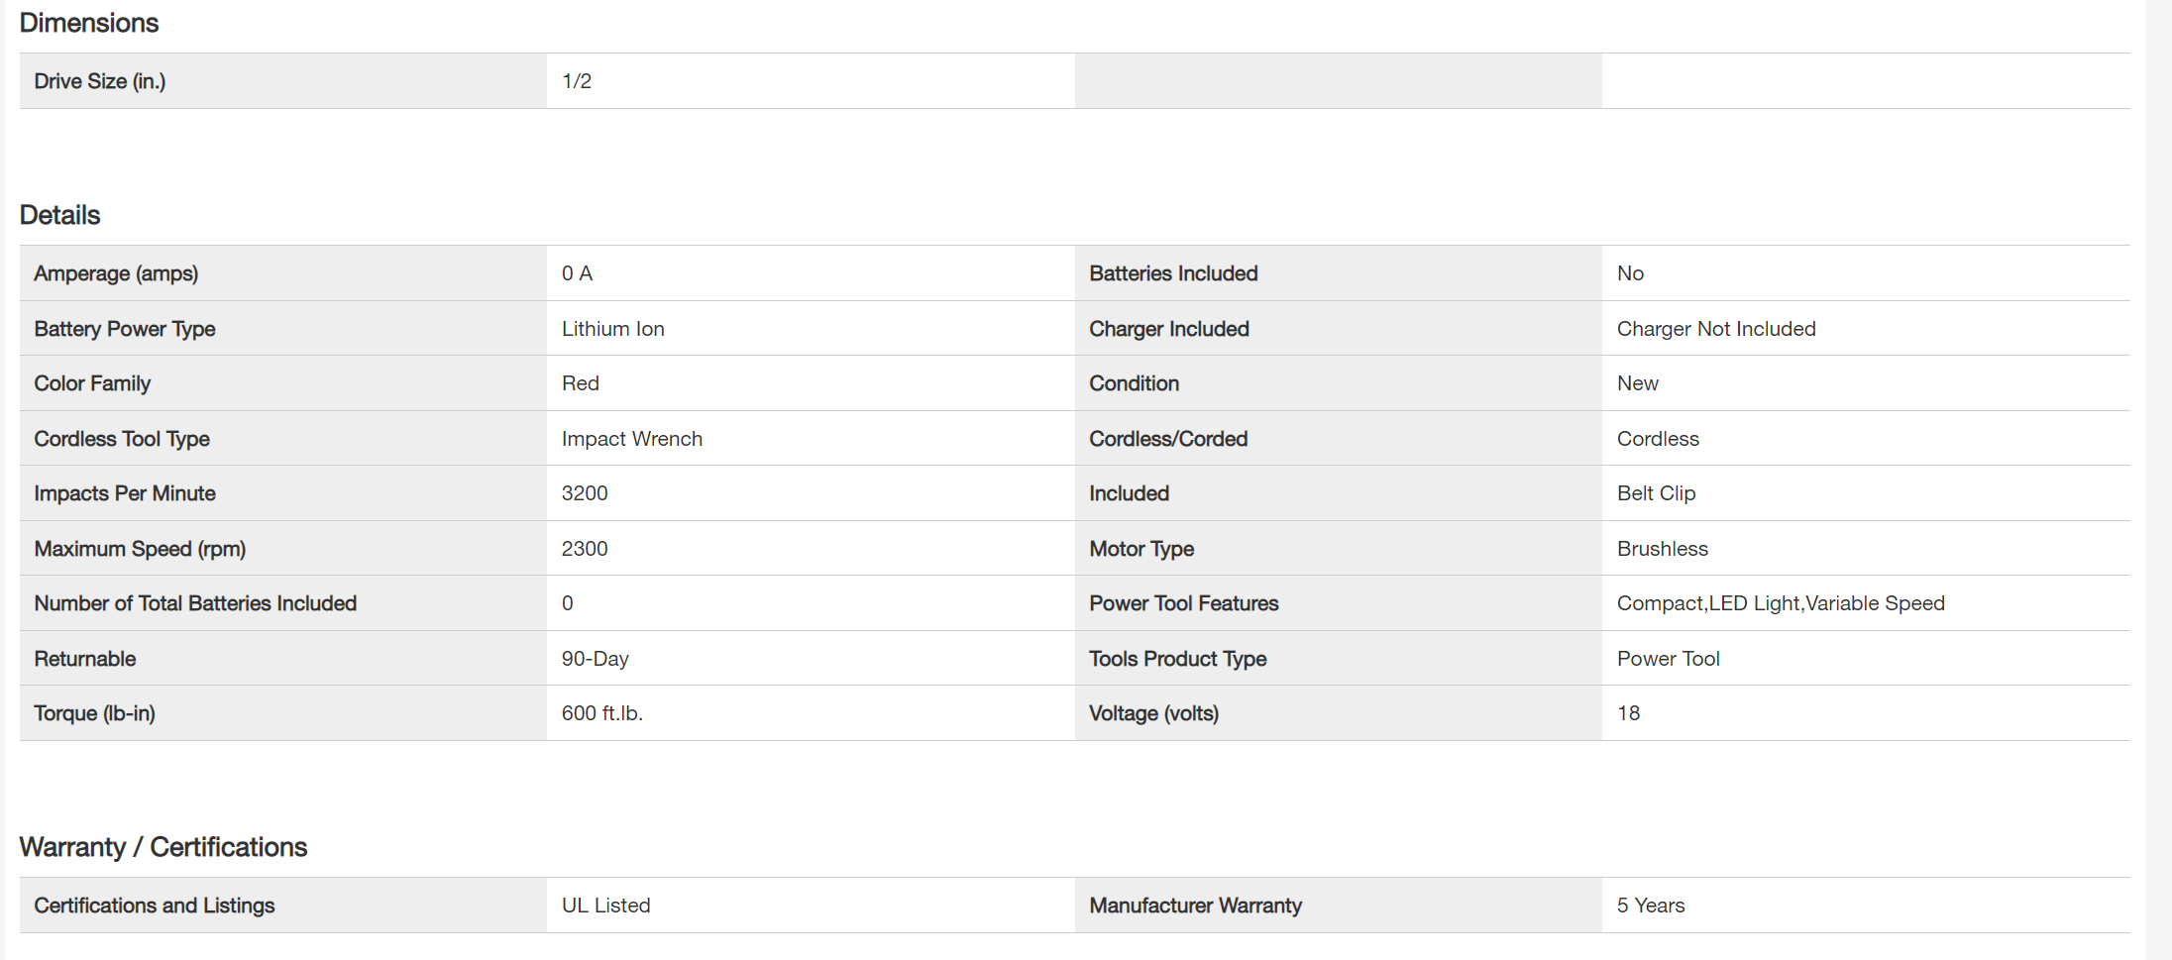Click the Manufacturer Warranty 5 Years value

tap(1650, 906)
